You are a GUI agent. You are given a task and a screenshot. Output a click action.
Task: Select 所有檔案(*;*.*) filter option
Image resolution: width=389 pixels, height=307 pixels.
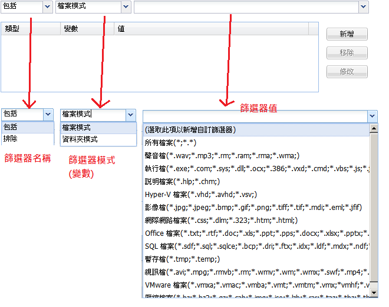(256, 143)
